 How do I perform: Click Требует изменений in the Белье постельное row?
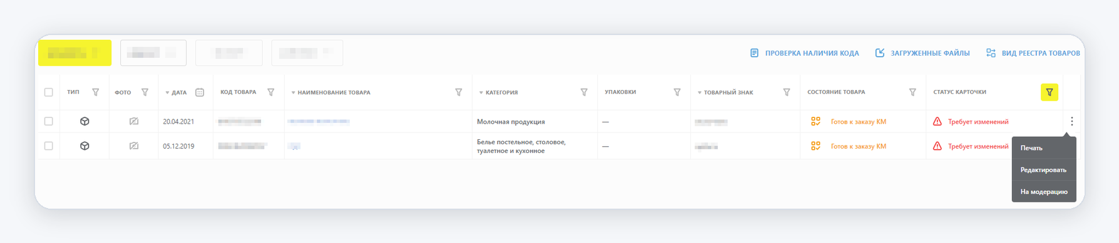978,146
